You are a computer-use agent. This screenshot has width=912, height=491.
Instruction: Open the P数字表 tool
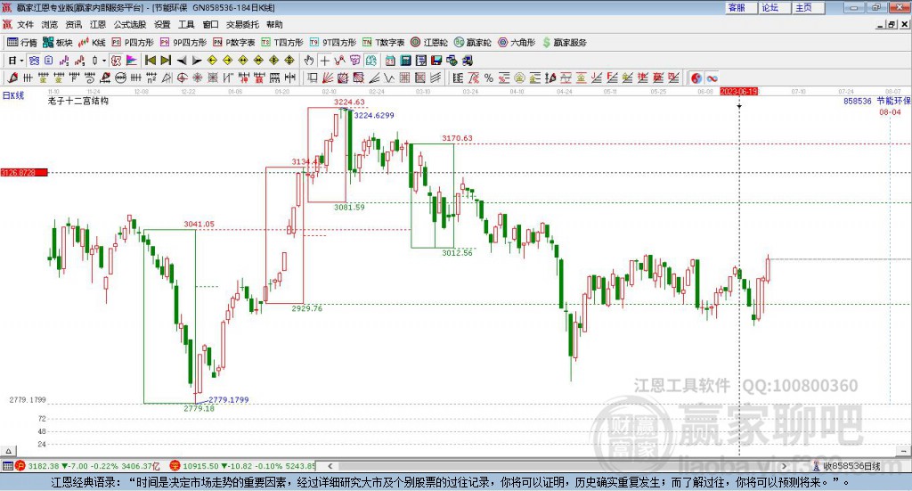point(234,43)
